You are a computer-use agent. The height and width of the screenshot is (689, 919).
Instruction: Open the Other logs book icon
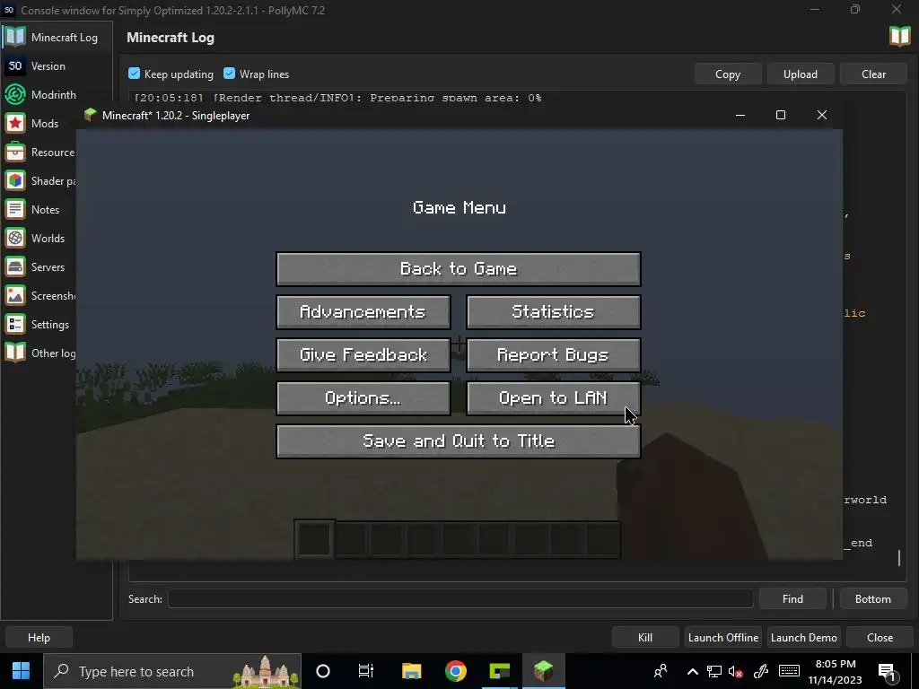[x=15, y=353]
